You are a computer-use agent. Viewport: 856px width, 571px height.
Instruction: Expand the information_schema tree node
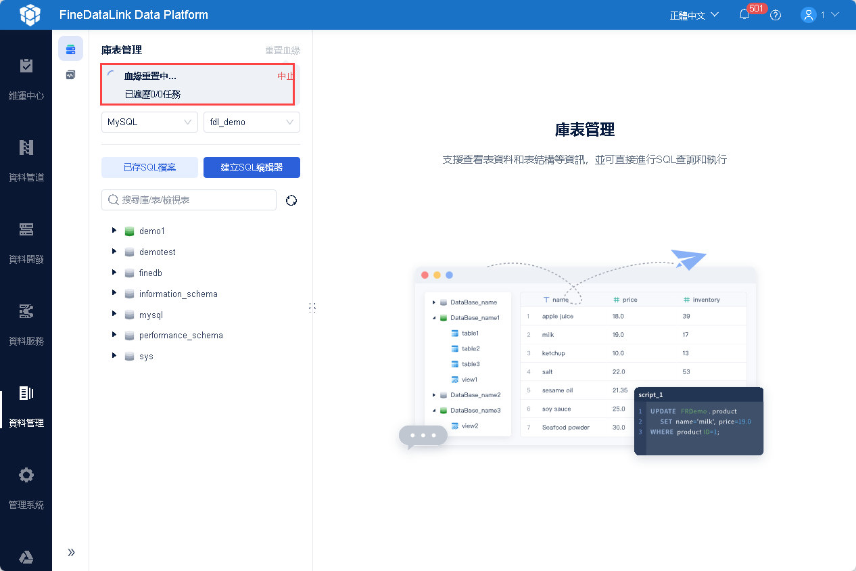pyautogui.click(x=114, y=294)
